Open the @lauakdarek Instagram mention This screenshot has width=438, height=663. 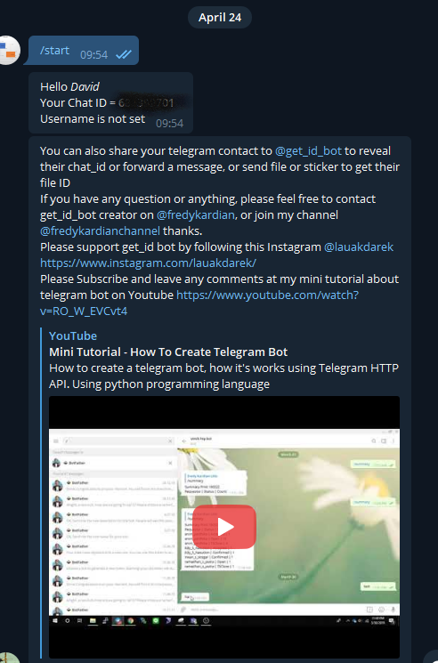coord(359,247)
